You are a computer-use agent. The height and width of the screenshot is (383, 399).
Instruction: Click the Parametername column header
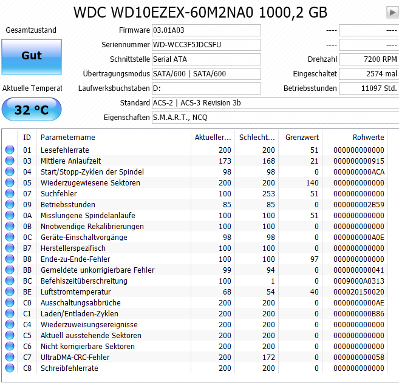pos(114,138)
